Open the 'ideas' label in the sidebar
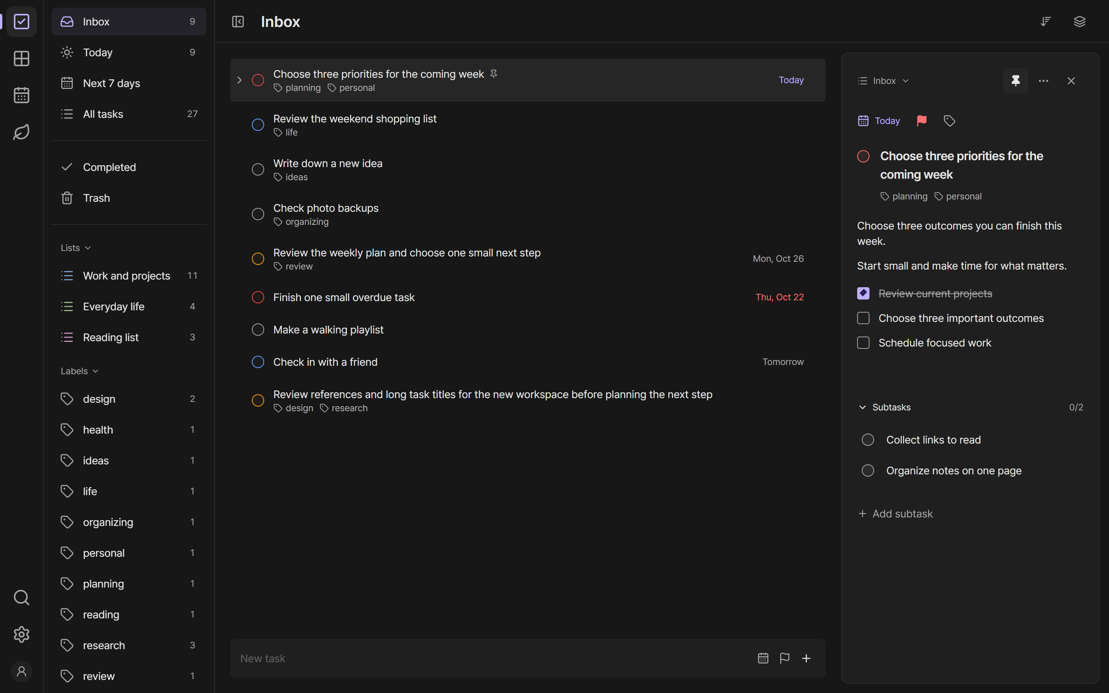The image size is (1109, 693). 129,460
